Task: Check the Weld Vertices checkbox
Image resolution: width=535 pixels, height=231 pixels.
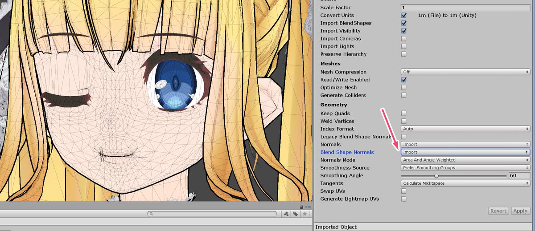Action: point(404,121)
